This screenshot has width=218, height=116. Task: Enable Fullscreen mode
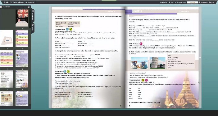coord(17,2)
